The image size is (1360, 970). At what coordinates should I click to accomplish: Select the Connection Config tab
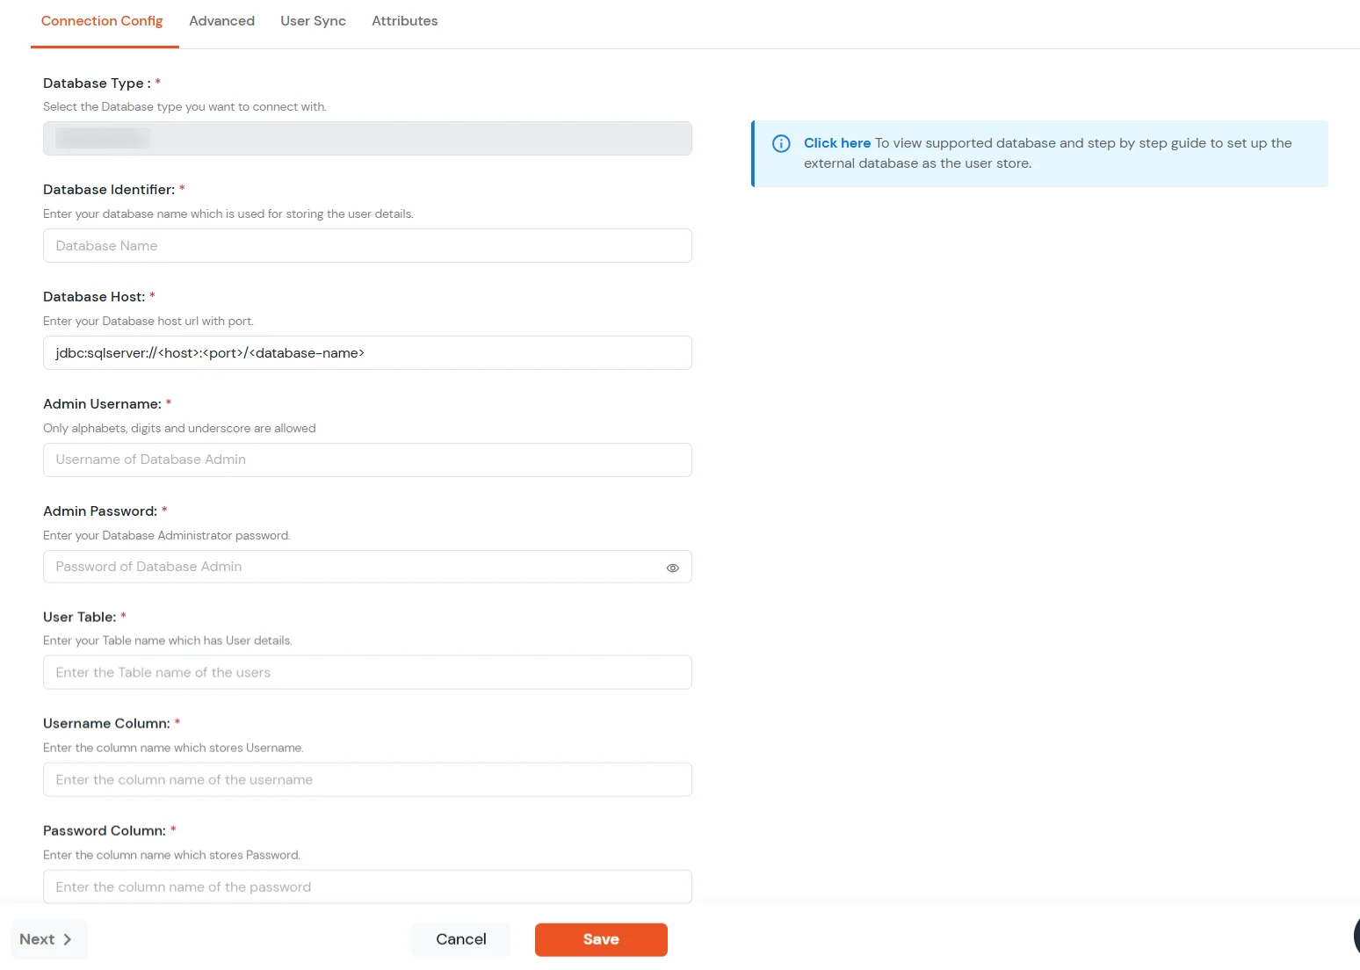(103, 20)
